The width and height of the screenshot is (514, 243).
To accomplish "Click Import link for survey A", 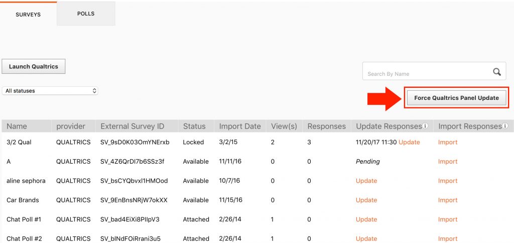I will click(448, 162).
